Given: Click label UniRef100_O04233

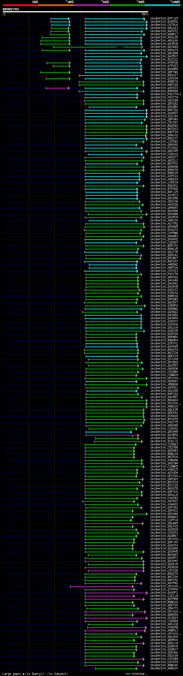Looking at the screenshot, I should coord(164,230).
